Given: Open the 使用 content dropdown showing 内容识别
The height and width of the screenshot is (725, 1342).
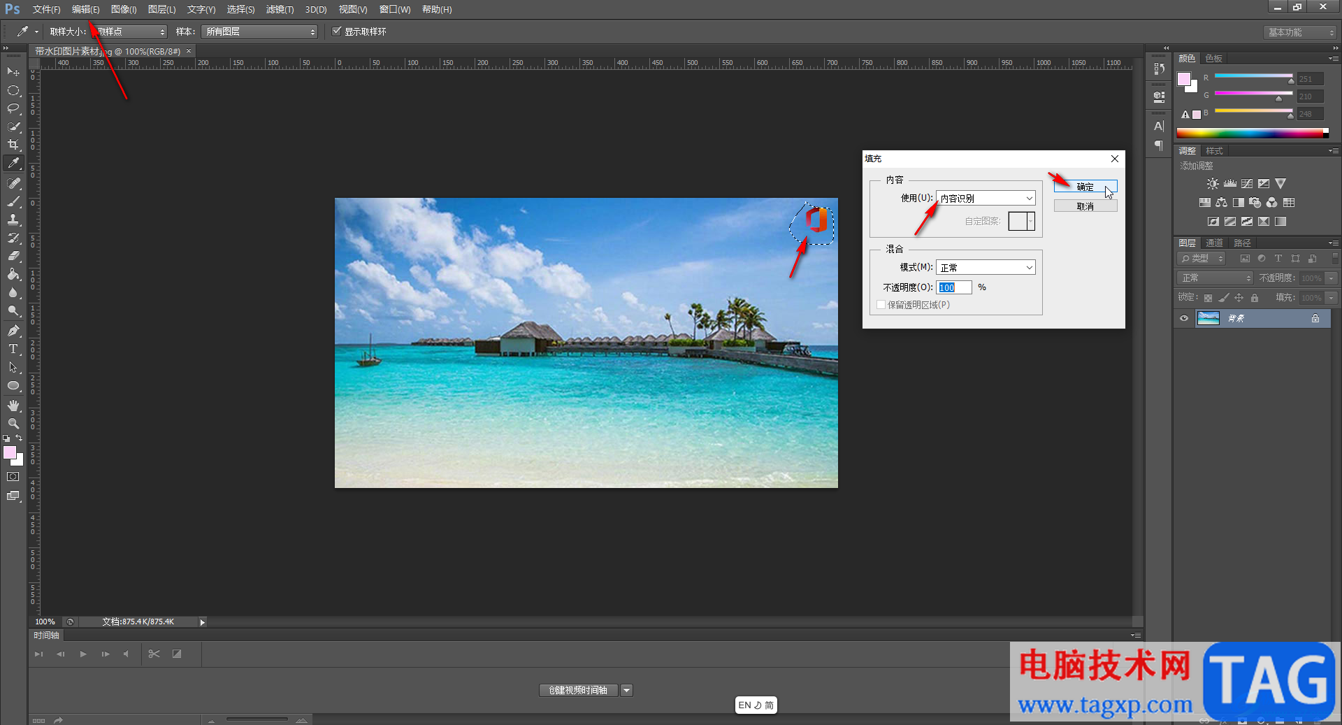Looking at the screenshot, I should [986, 199].
